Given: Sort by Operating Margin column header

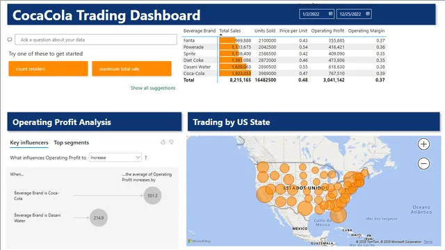Looking at the screenshot, I should [x=366, y=31].
